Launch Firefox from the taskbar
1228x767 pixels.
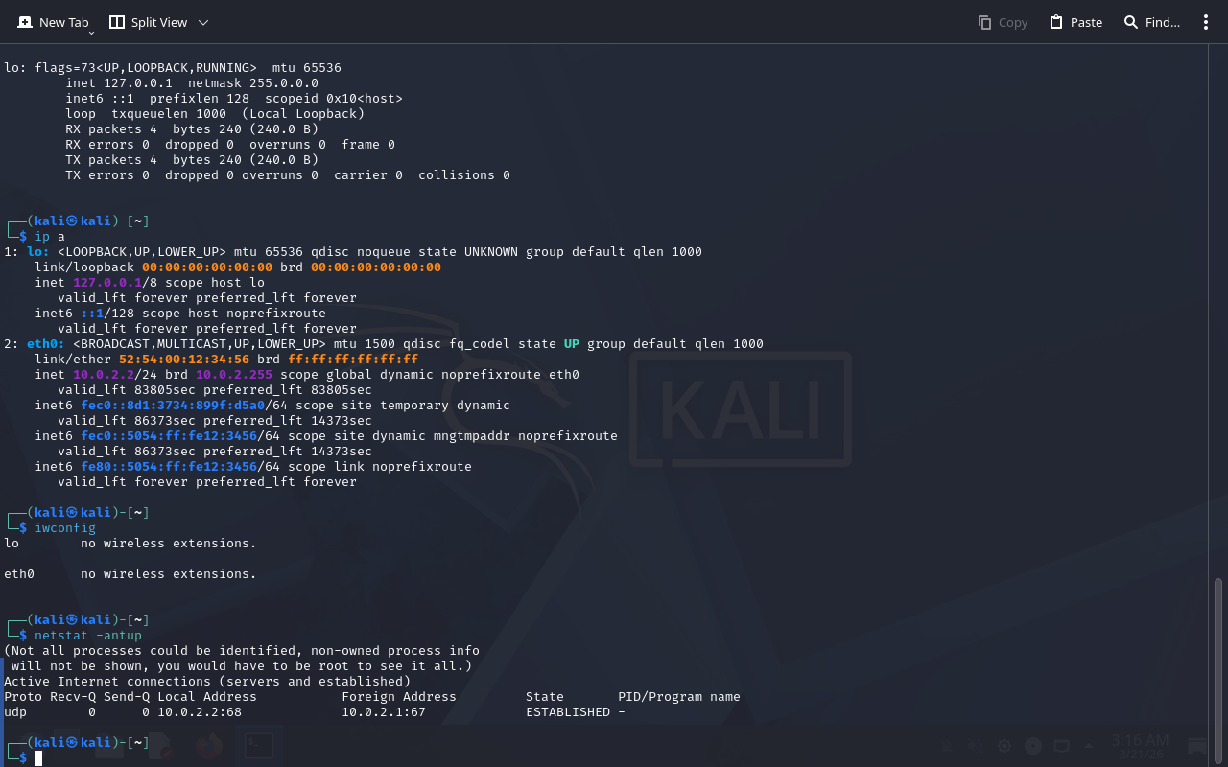click(208, 746)
